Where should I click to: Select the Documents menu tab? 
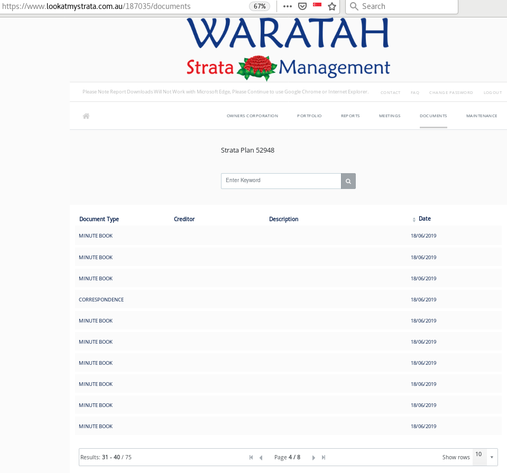click(x=434, y=116)
